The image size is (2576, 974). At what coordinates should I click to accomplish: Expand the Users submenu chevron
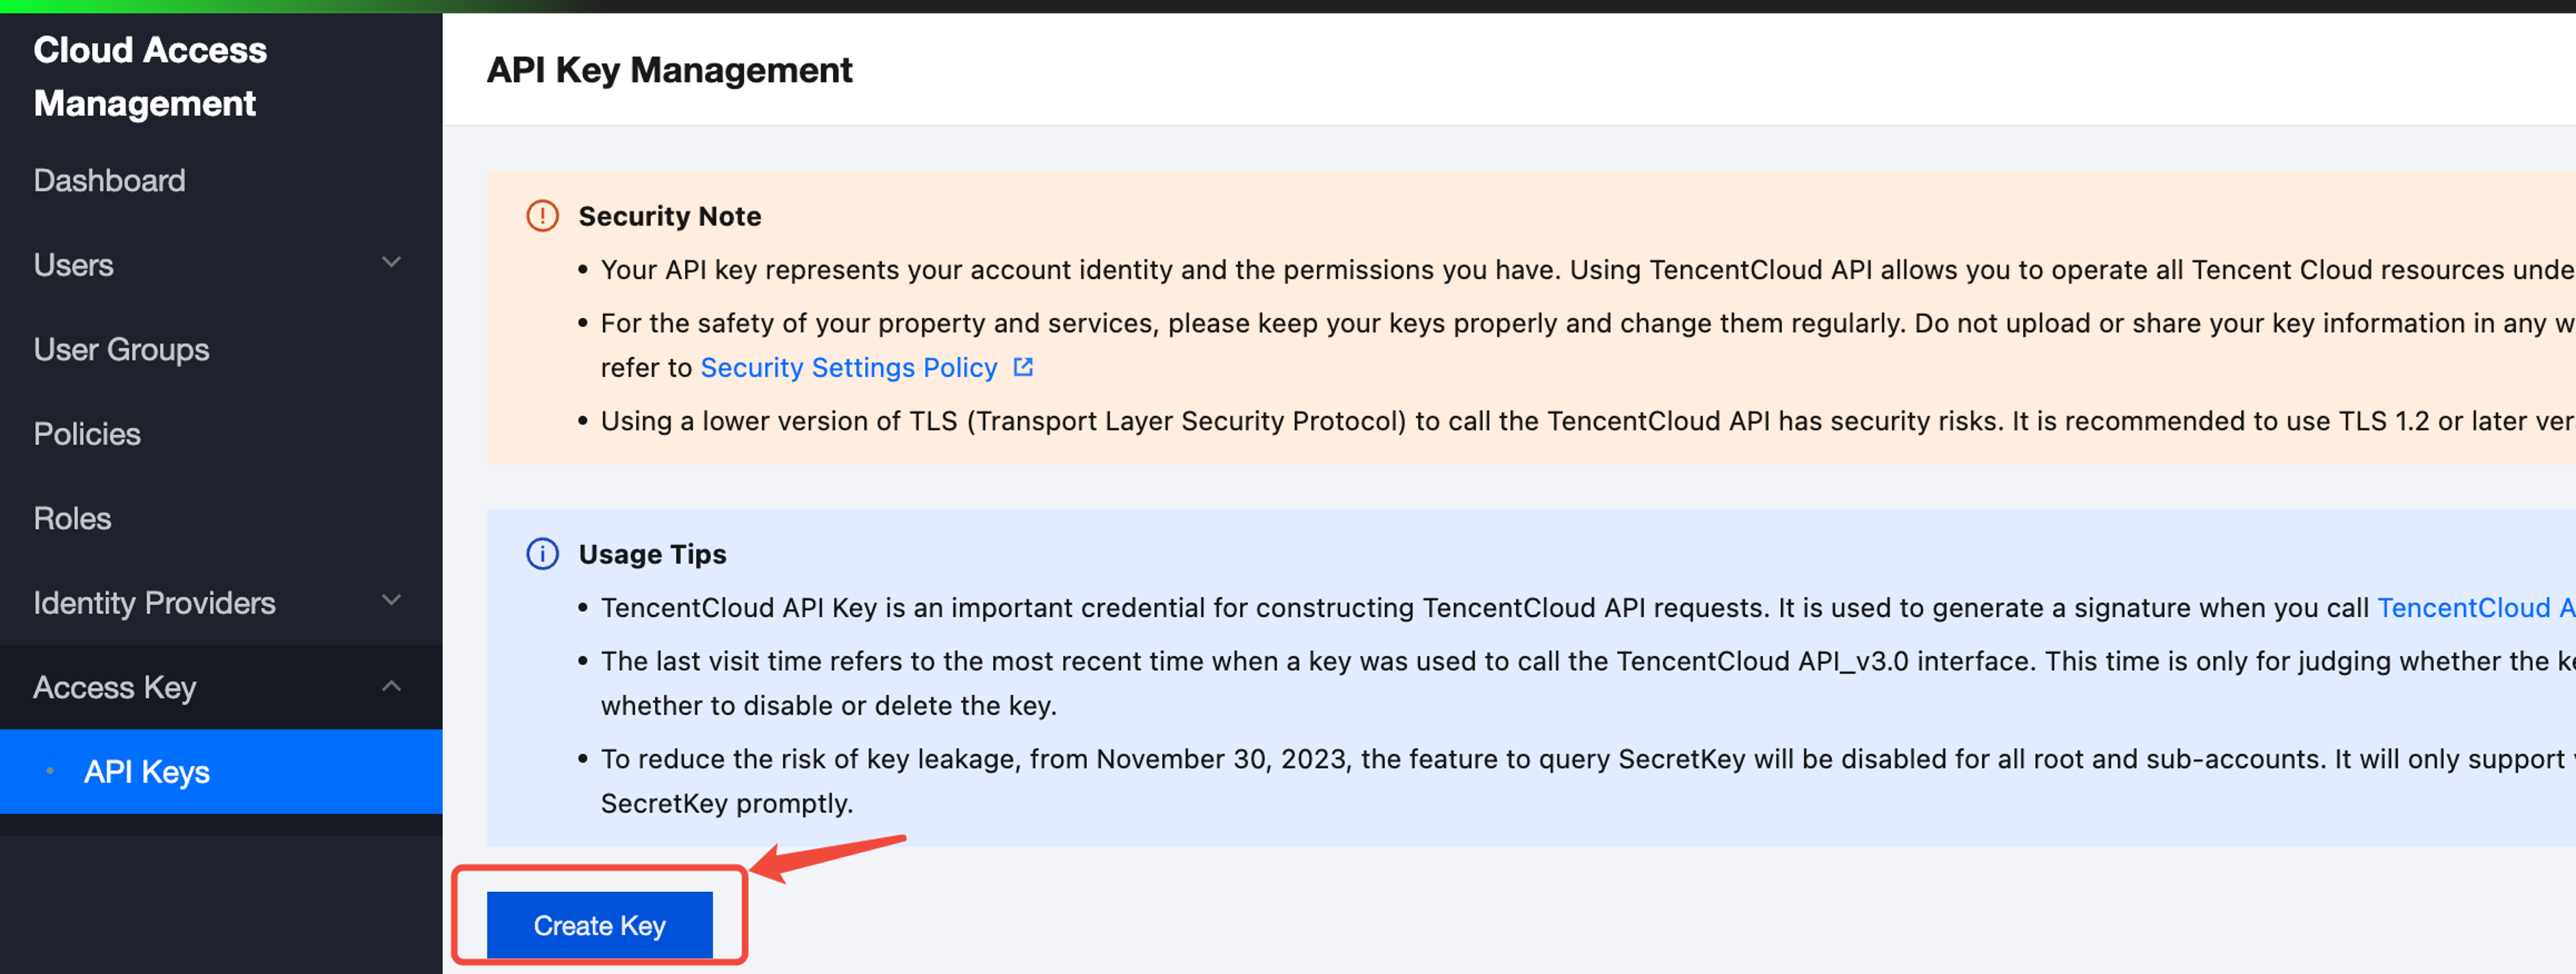[391, 264]
